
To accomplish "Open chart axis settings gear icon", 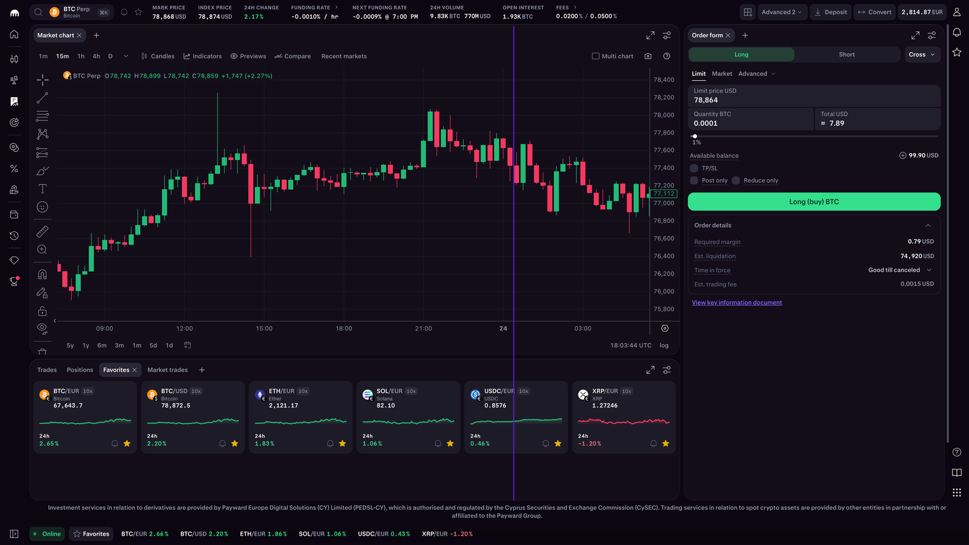I will click(665, 328).
